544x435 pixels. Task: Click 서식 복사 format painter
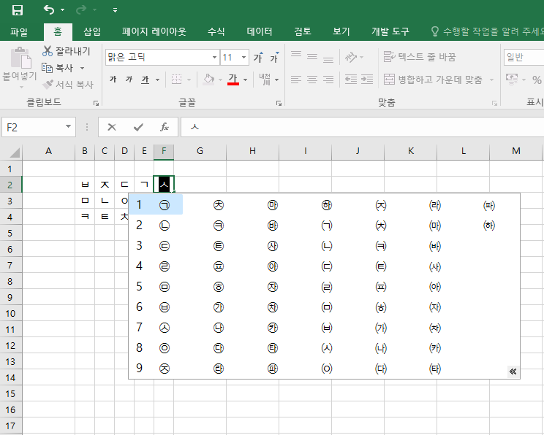click(x=68, y=85)
